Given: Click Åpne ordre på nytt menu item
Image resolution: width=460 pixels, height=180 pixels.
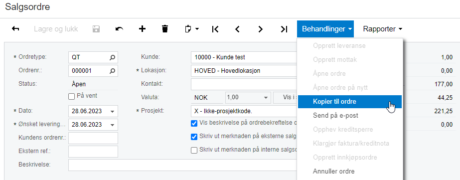Looking at the screenshot, I should coord(350,87).
